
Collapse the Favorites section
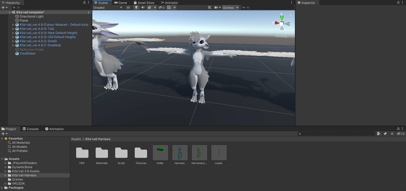pos(2,139)
